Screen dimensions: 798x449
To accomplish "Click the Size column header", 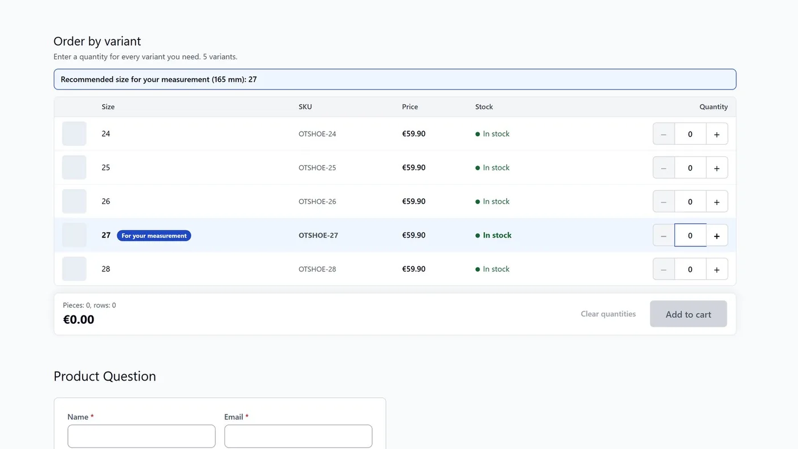I will (x=108, y=107).
